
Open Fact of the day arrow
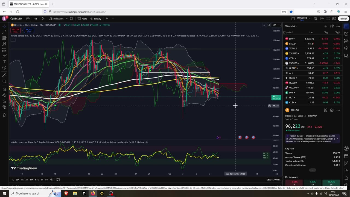coord(337,139)
